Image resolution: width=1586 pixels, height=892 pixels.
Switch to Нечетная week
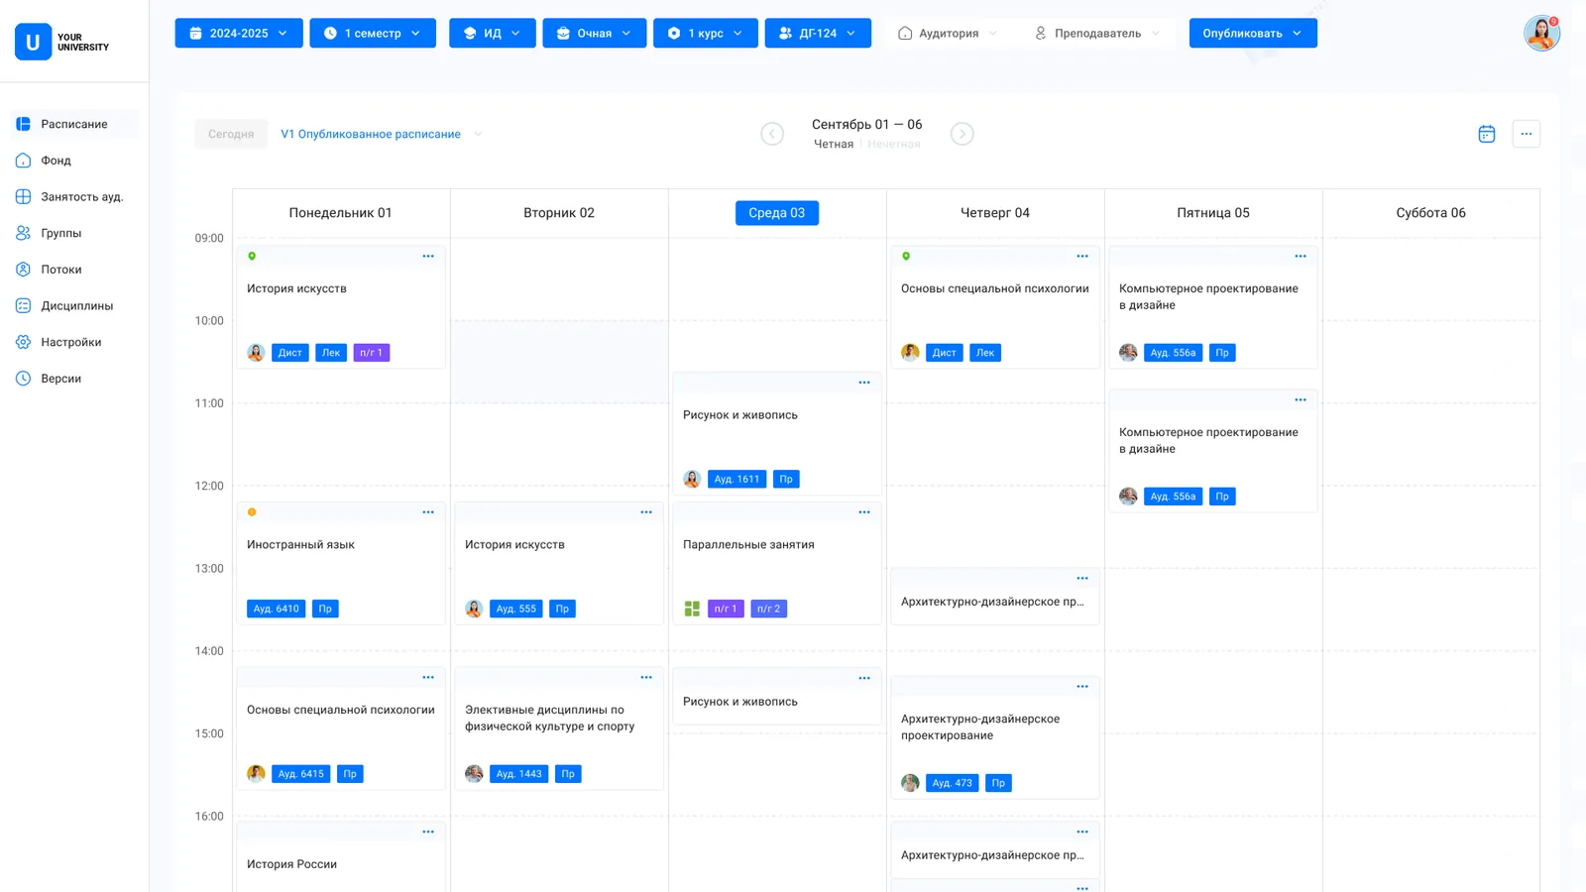pyautogui.click(x=894, y=145)
